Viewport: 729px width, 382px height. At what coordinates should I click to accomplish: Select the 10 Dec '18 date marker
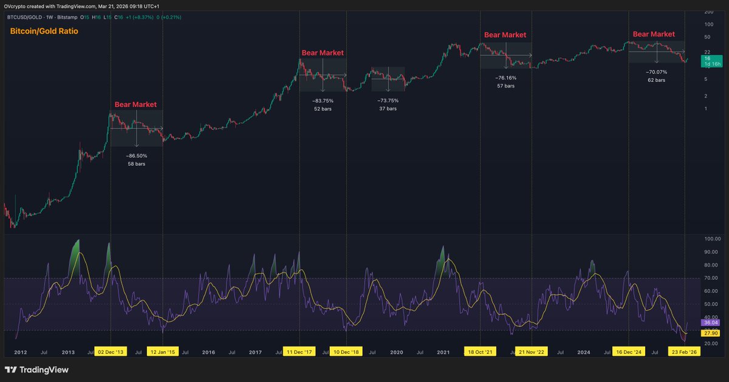346,351
